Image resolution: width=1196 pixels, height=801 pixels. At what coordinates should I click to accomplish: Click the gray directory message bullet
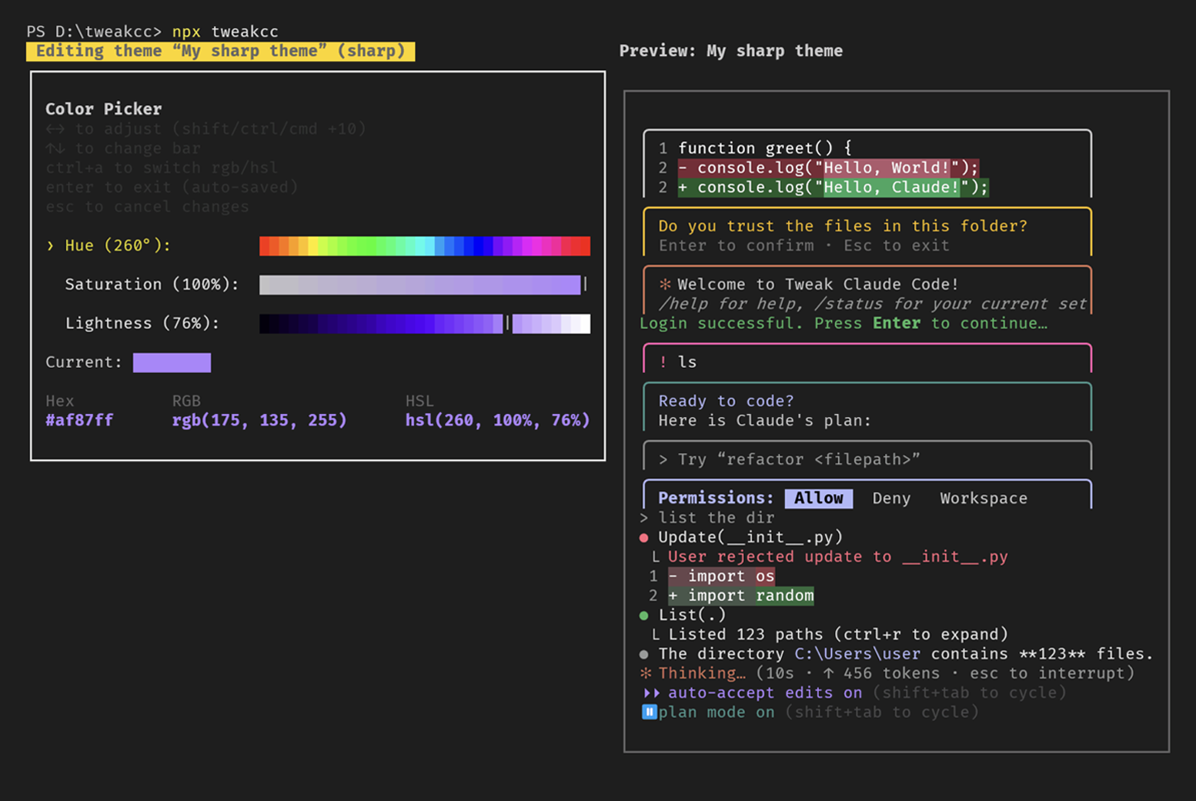point(644,654)
